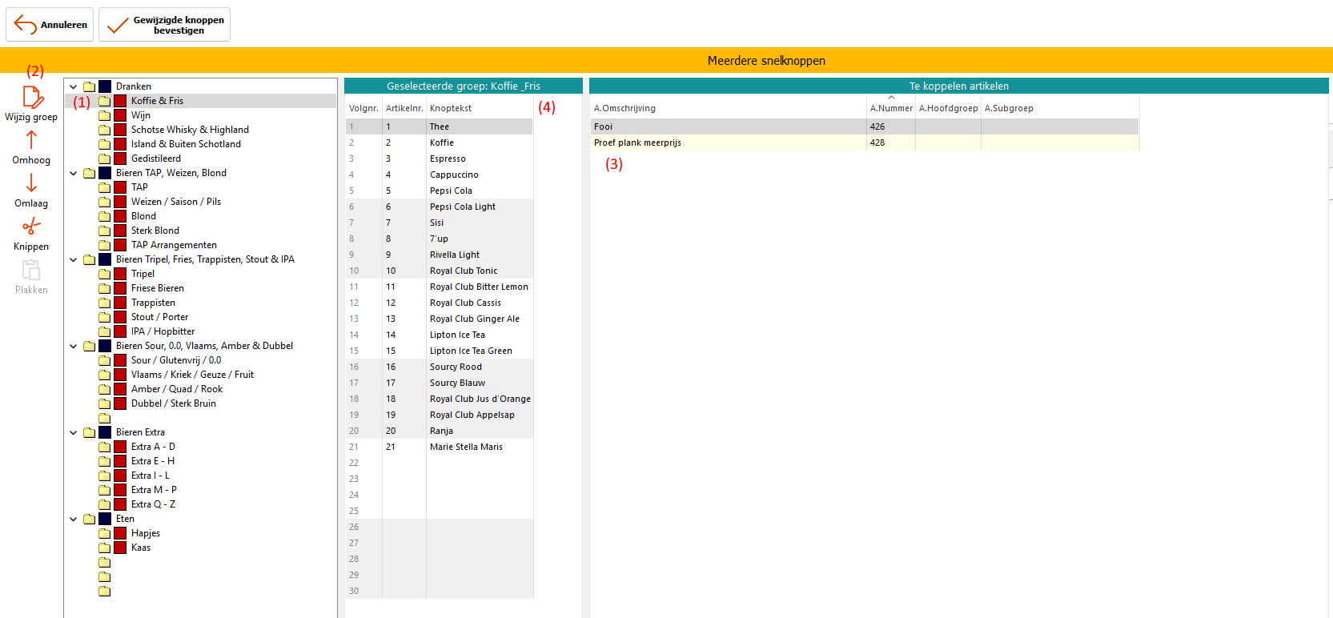Click the dark blue swatch beside Eten
1333x618 pixels.
(x=105, y=519)
